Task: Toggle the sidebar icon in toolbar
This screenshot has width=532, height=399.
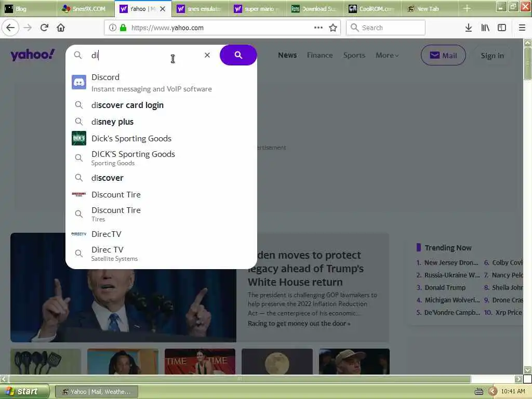Action: click(502, 28)
